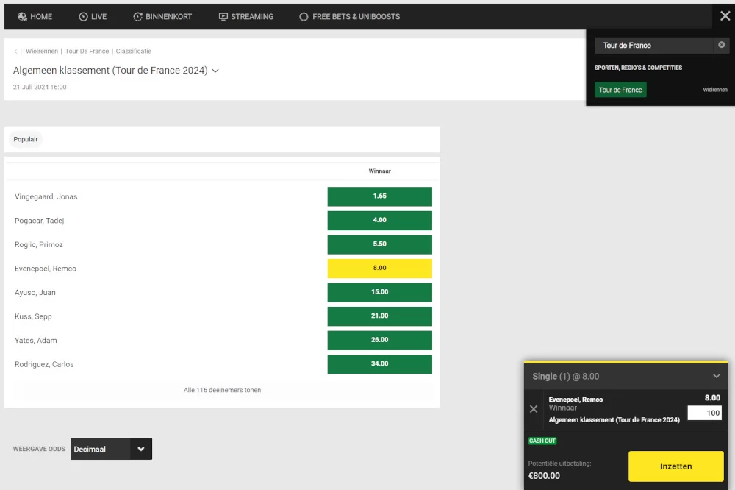The height and width of the screenshot is (490, 735).
Task: Select the Tour de France search result
Action: tap(620, 90)
